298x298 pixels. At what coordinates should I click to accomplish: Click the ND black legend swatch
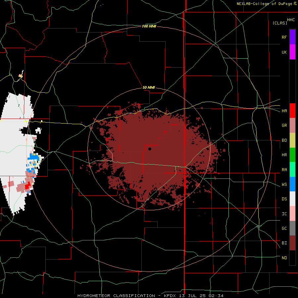[292, 258]
